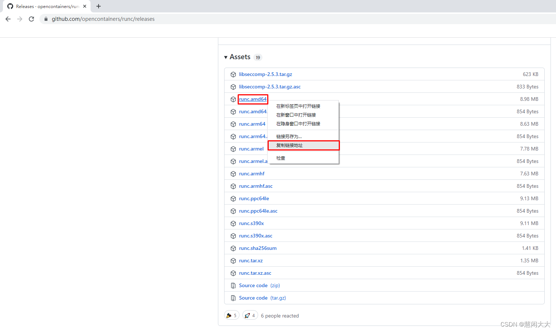Open the runc.tar.xz download link
The image size is (556, 331).
[x=251, y=260]
